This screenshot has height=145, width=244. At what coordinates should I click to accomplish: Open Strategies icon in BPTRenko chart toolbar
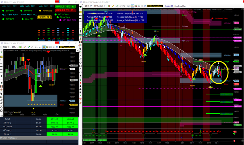point(120,6)
